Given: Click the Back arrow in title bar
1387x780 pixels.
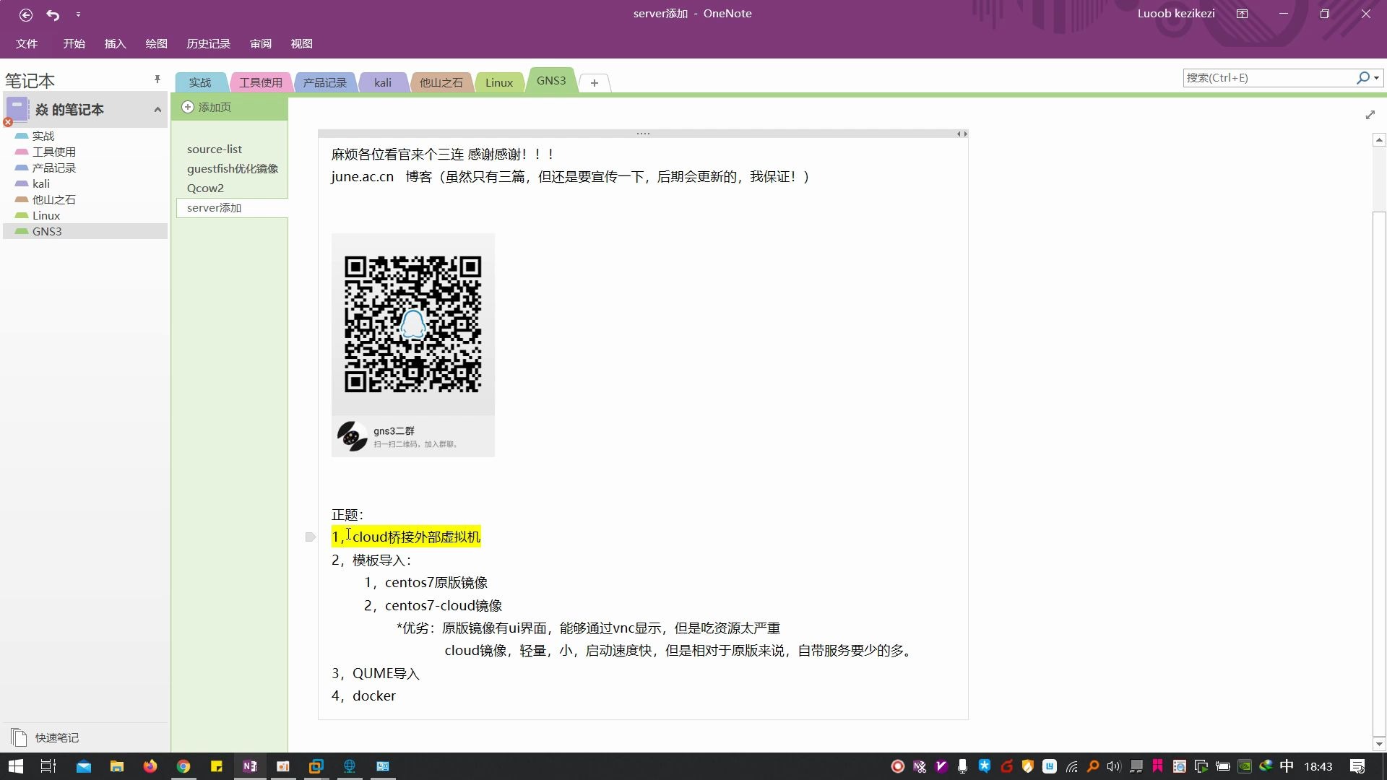Looking at the screenshot, I should pos(26,14).
